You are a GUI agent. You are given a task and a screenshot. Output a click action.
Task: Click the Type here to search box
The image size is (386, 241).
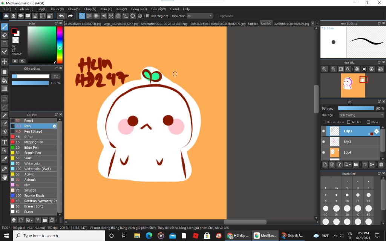coord(59,236)
